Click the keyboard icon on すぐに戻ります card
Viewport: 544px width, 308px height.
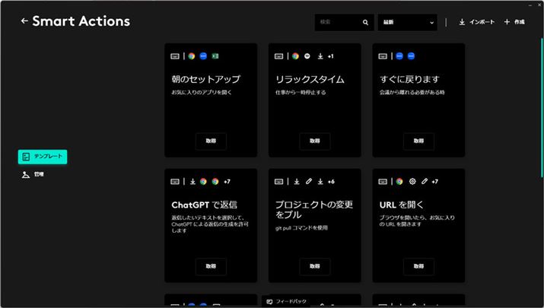(383, 56)
